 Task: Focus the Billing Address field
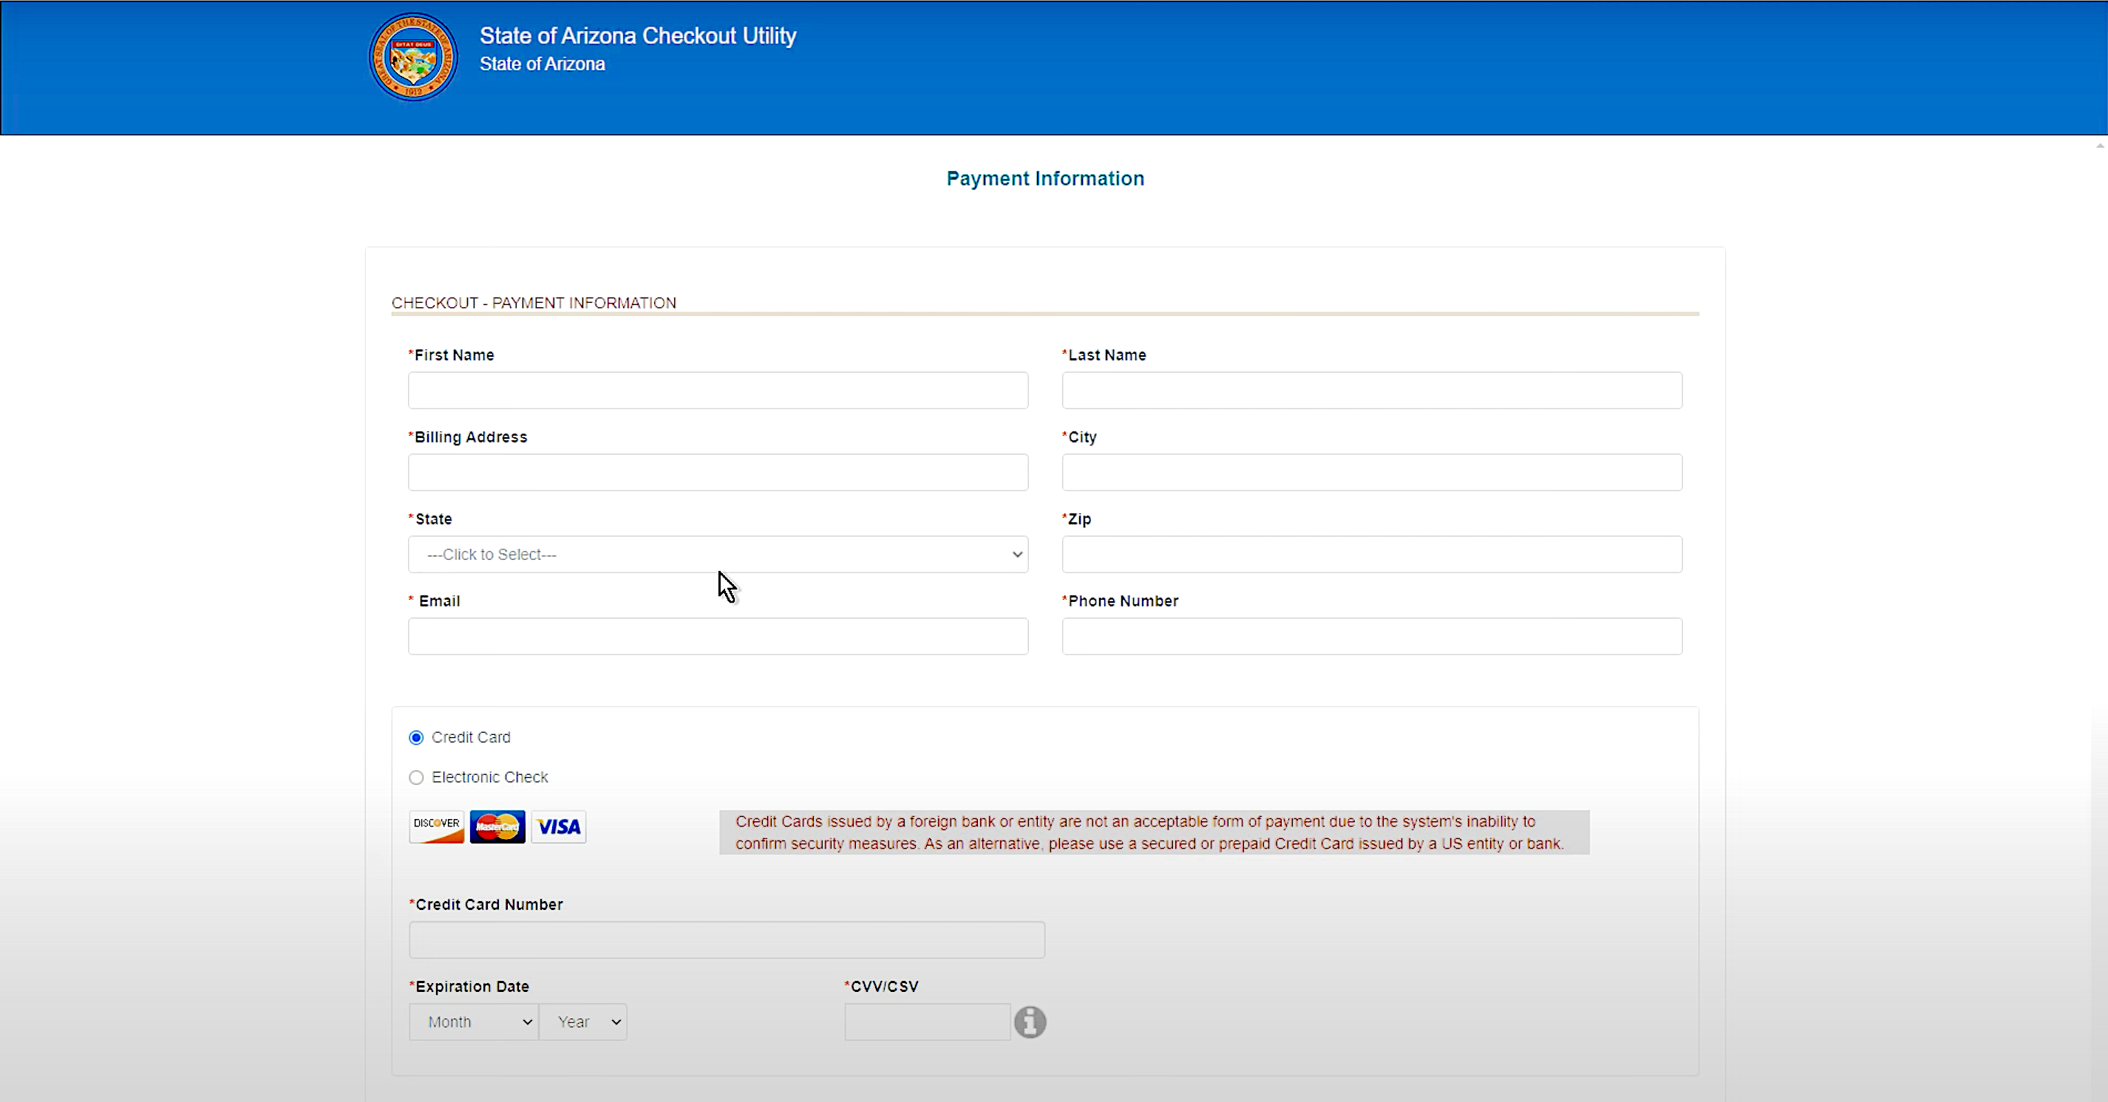pyautogui.click(x=718, y=473)
